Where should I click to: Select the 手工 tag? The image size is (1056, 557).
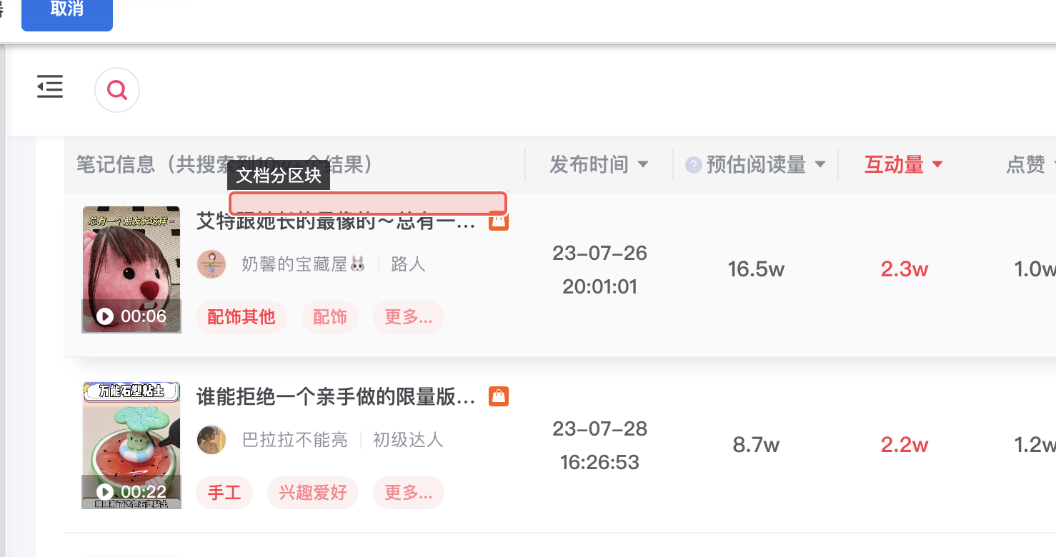point(224,493)
